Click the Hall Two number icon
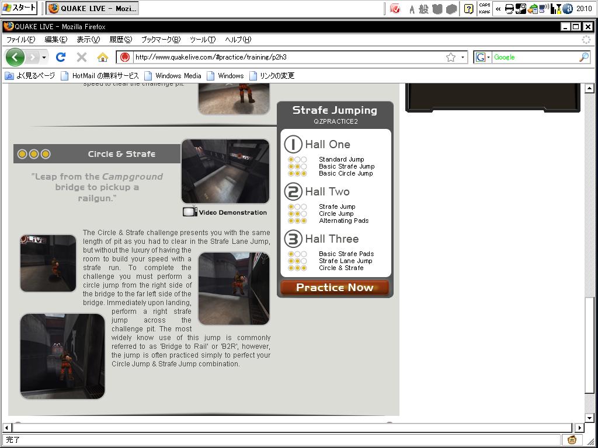 click(293, 191)
